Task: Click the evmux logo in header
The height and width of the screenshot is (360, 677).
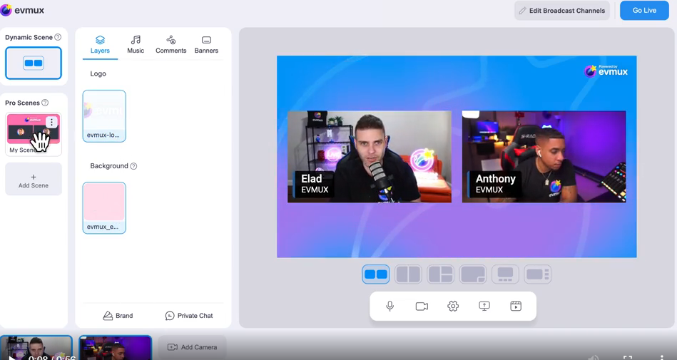Action: coord(22,10)
